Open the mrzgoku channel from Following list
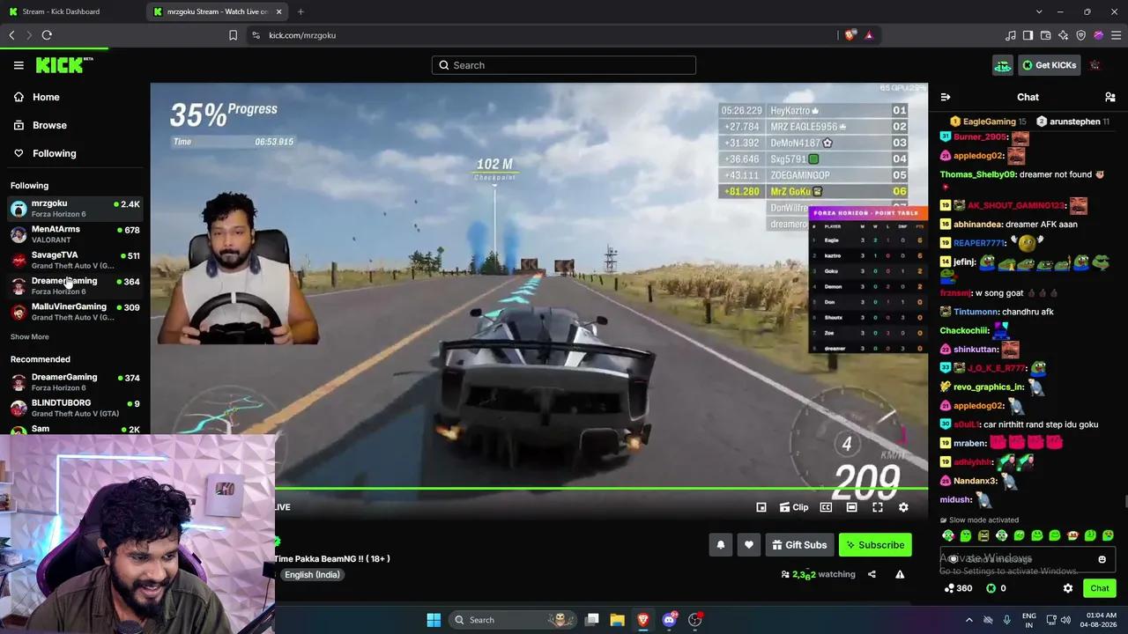Image resolution: width=1128 pixels, height=634 pixels. 75,209
